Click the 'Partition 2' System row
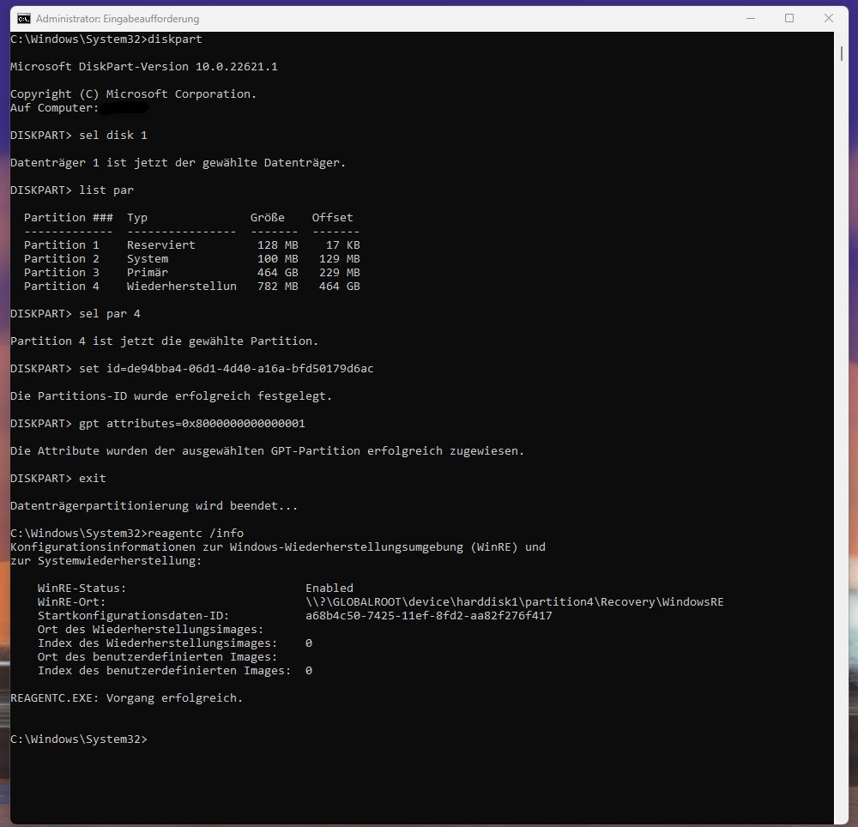 191,259
